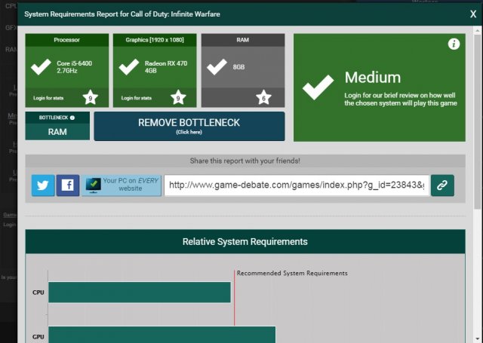
Task: Open 'Your PC on EVERY website' button
Action: pyautogui.click(x=122, y=185)
